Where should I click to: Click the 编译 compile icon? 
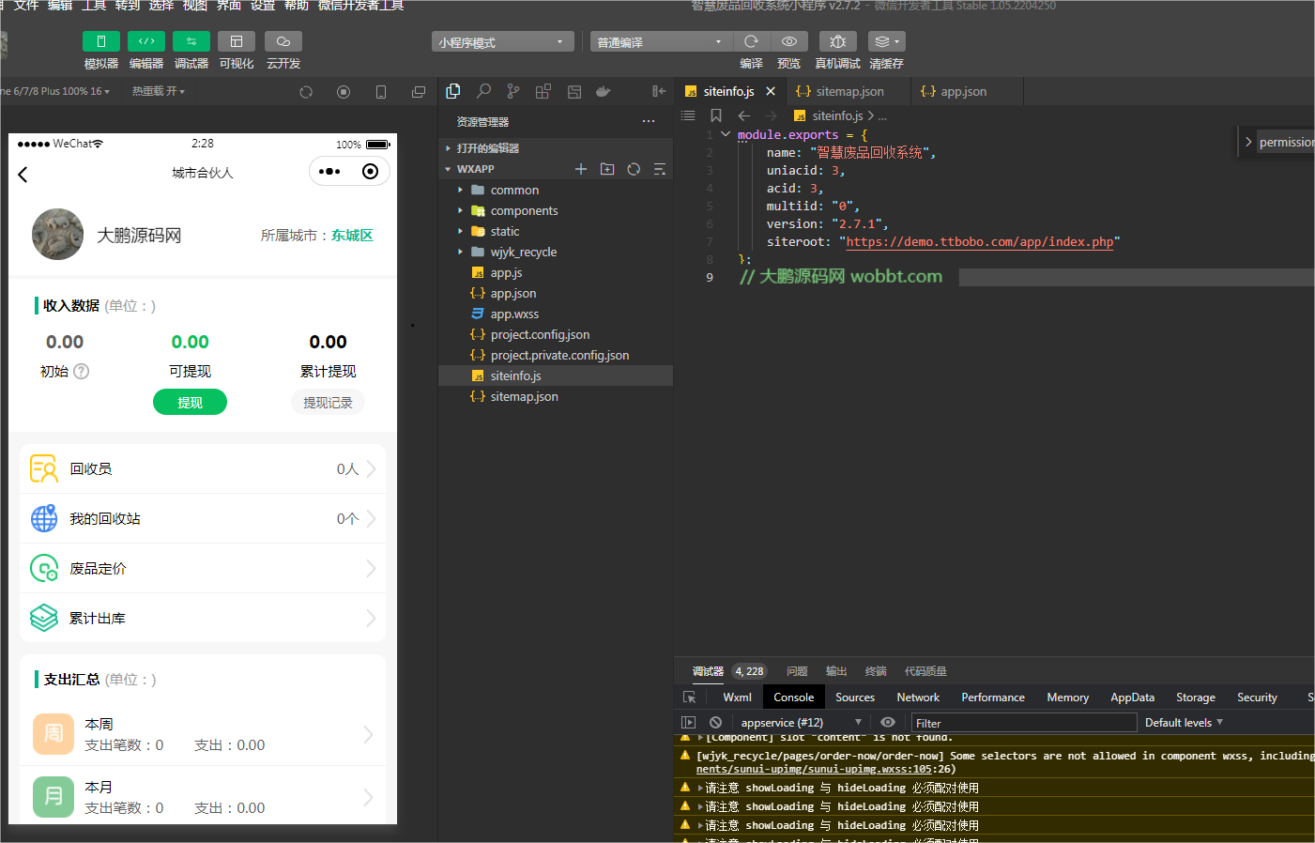(x=751, y=41)
